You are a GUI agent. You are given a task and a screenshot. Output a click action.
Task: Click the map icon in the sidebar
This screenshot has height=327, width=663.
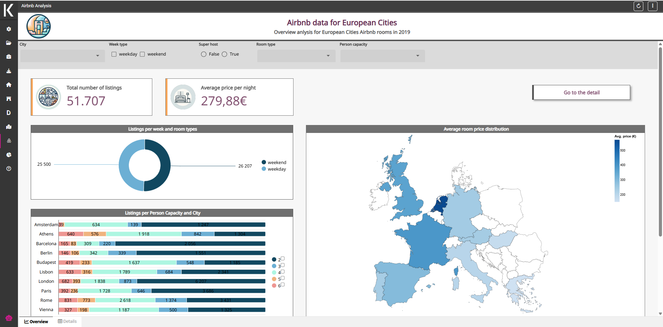tap(9, 127)
